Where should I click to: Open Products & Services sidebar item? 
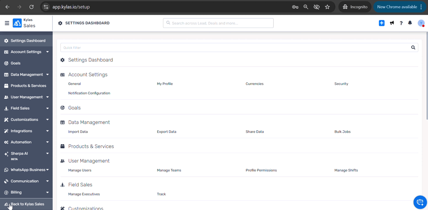click(x=26, y=86)
